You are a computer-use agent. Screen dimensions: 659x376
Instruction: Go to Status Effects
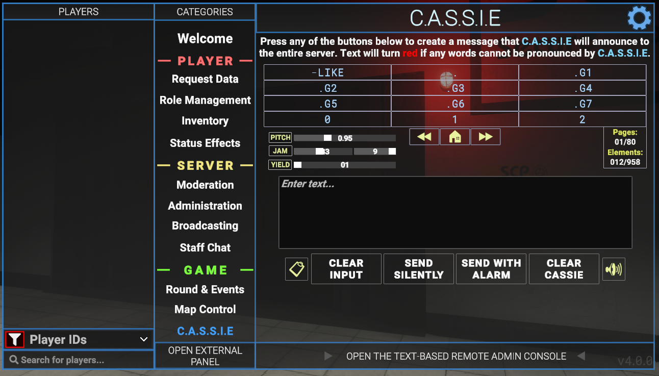coord(205,143)
